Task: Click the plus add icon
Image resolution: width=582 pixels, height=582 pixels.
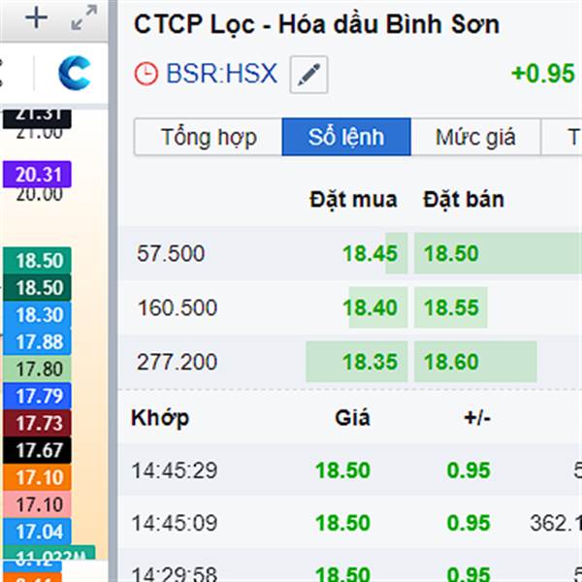Action: click(36, 17)
